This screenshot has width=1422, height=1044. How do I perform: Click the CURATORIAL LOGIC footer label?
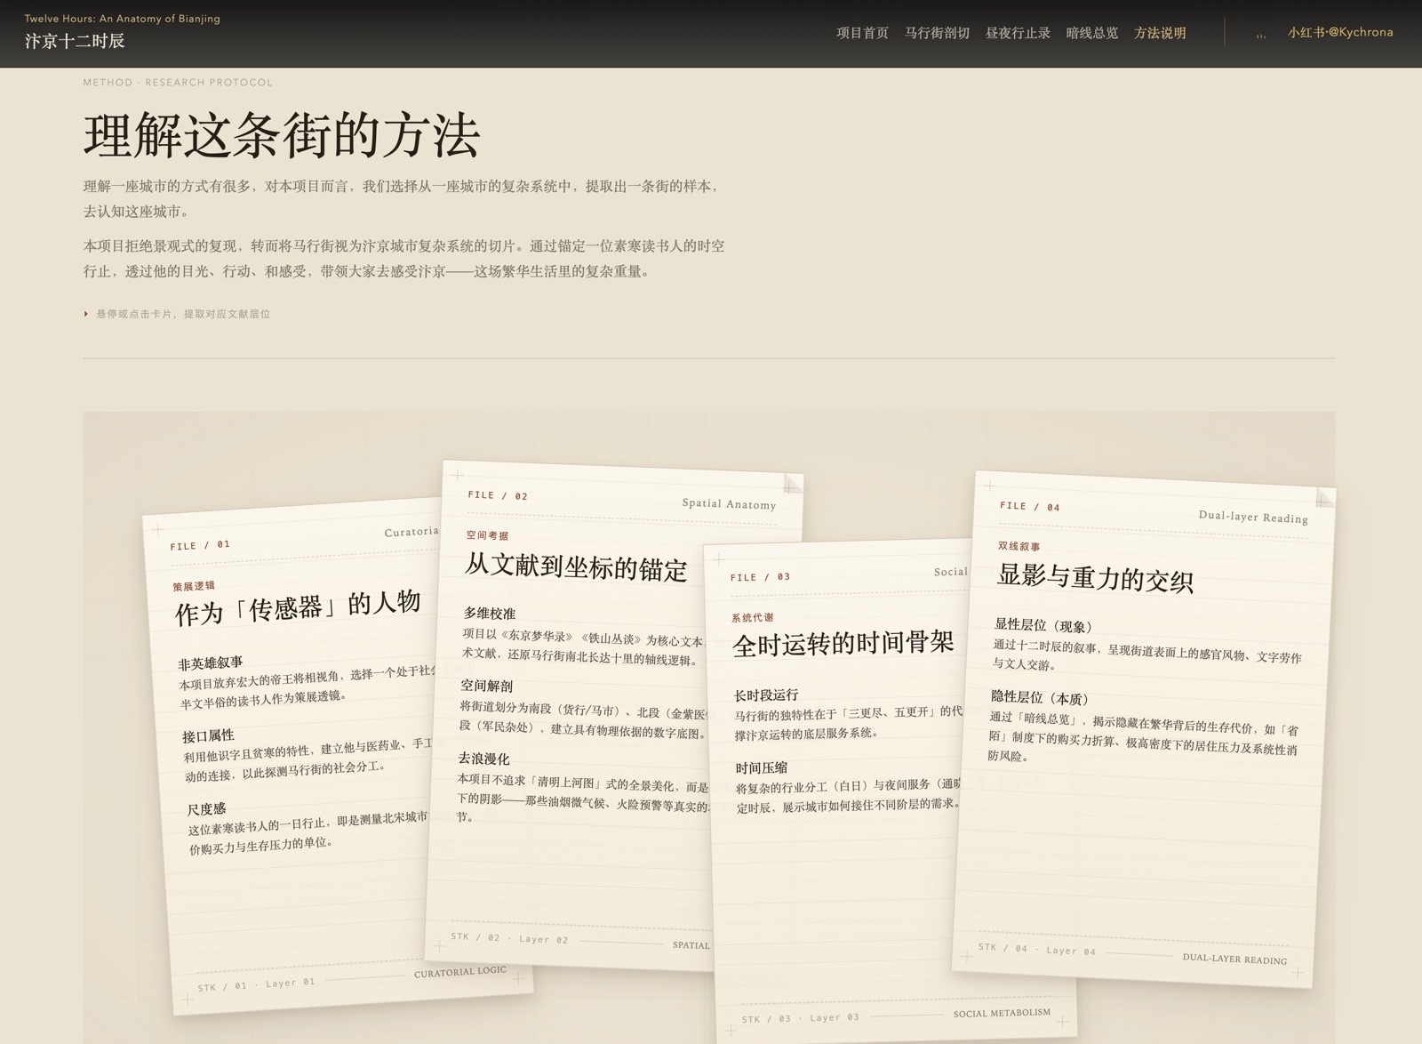point(460,972)
